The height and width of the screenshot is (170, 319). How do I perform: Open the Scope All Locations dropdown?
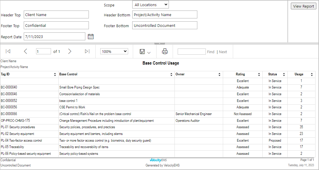point(150,5)
